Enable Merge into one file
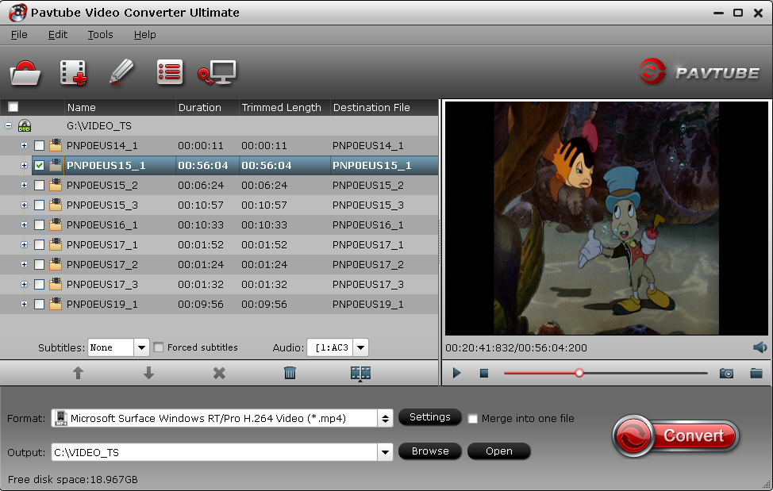The width and height of the screenshot is (773, 491). coord(472,419)
